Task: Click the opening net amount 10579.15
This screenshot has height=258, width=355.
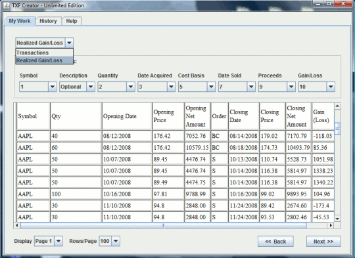Action: click(197, 148)
